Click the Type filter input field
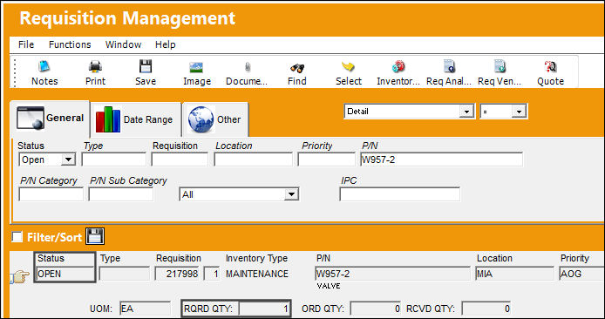Viewport: 605px width, 319px height. click(114, 159)
